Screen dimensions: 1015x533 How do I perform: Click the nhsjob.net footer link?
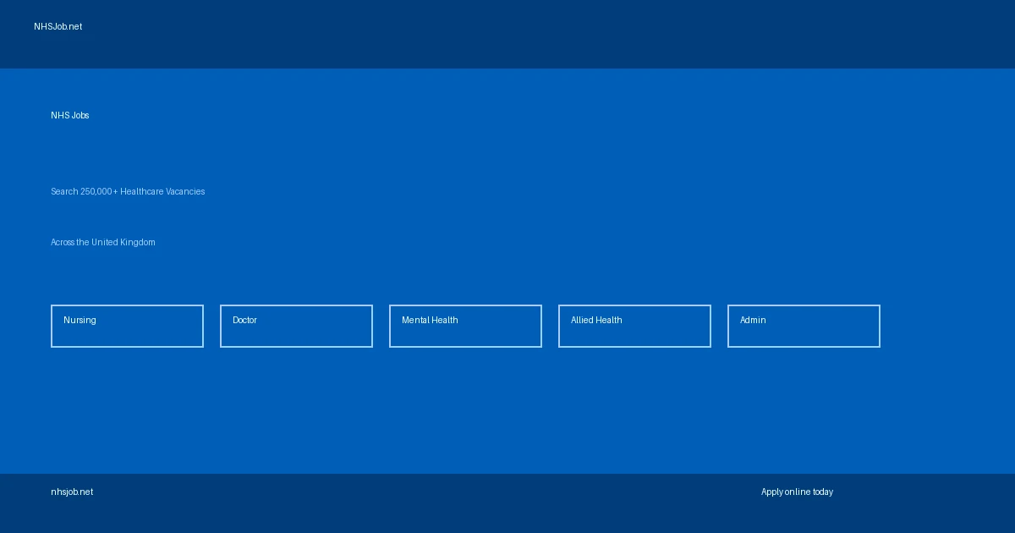pyautogui.click(x=72, y=492)
